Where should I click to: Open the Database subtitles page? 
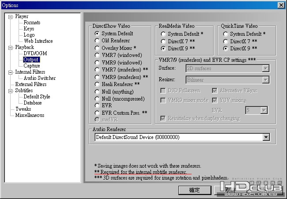(33, 103)
